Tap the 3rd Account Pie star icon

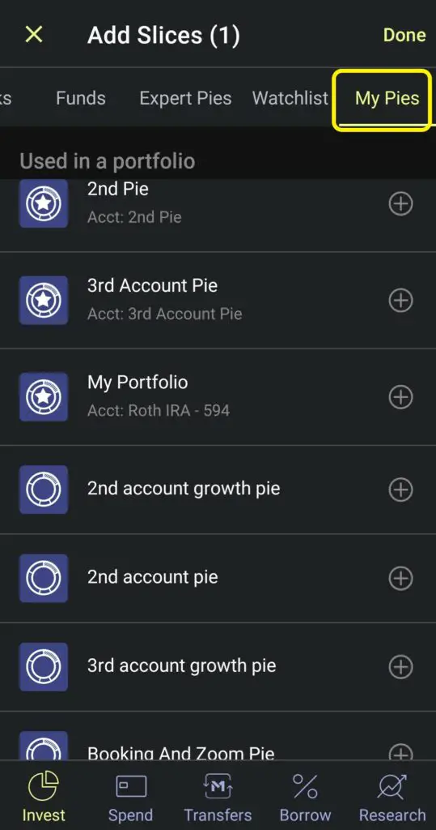(44, 300)
